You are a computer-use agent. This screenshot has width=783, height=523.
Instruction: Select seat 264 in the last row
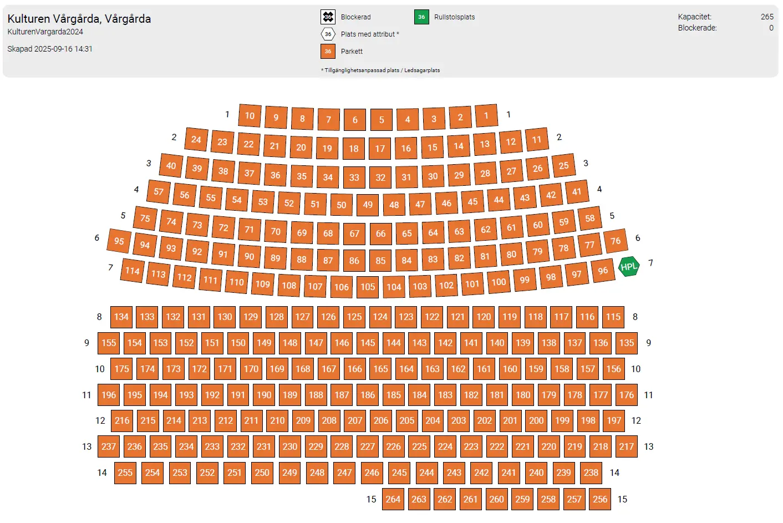click(x=393, y=499)
